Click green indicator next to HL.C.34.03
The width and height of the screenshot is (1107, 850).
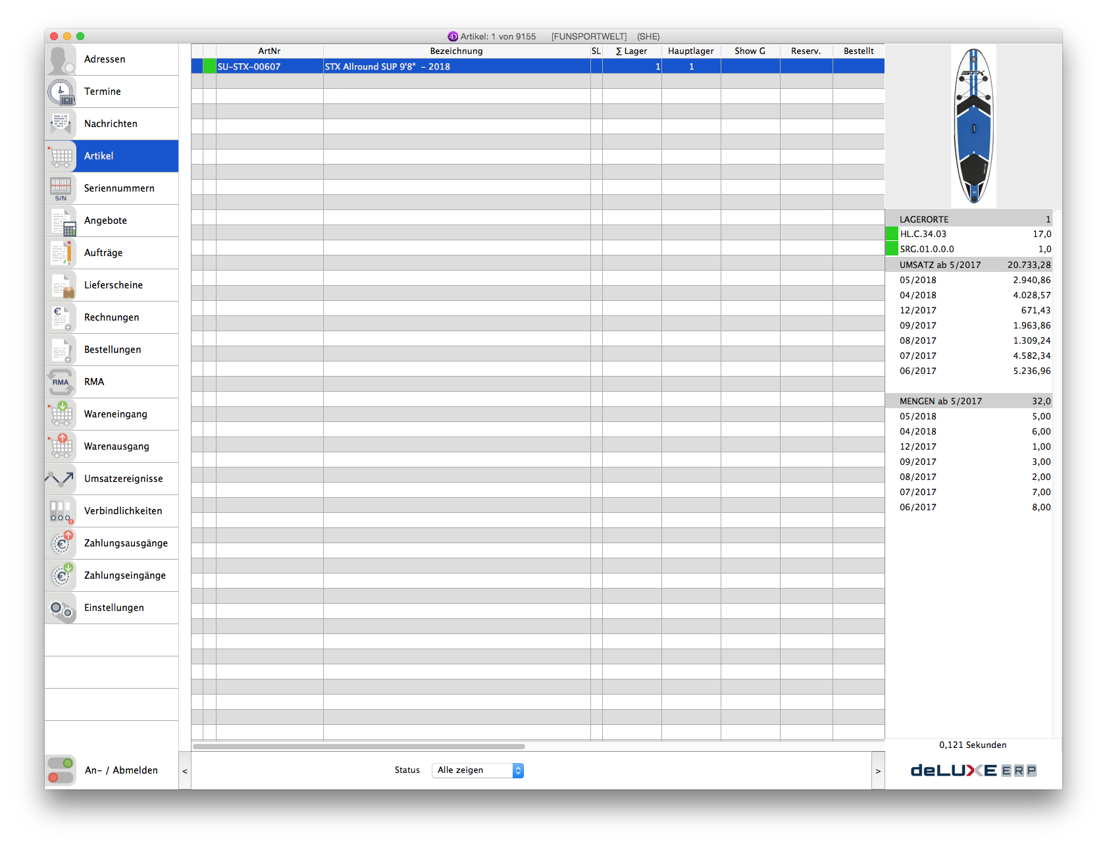pyautogui.click(x=892, y=234)
